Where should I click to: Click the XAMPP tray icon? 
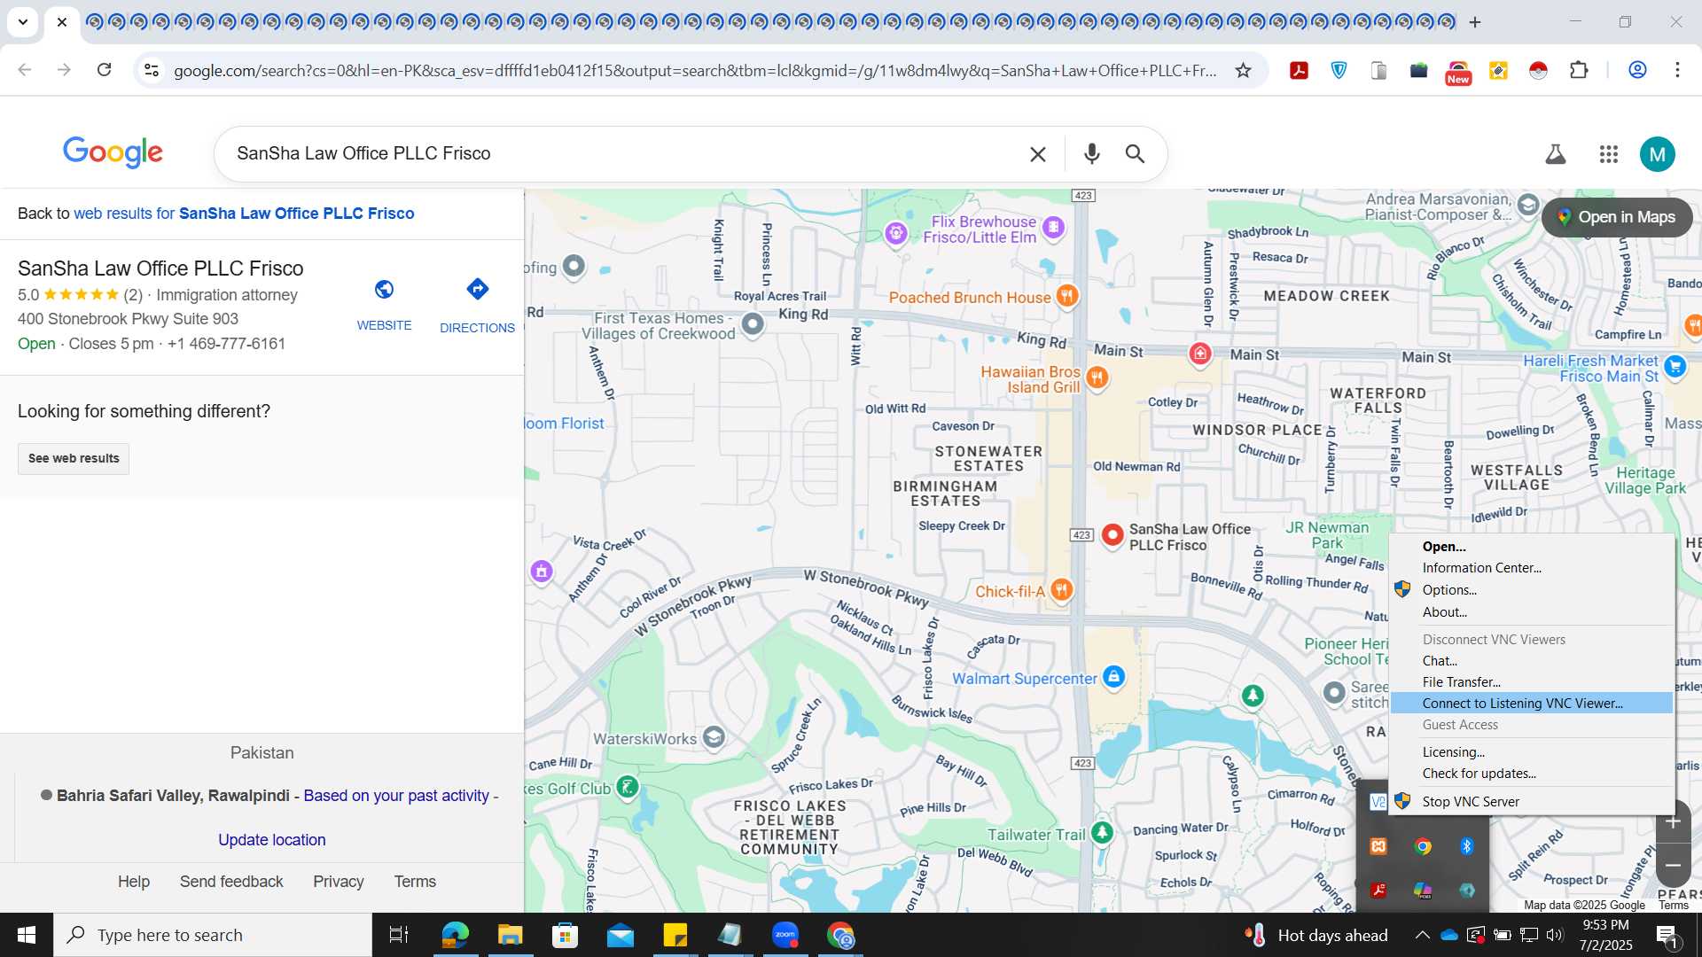click(x=1378, y=846)
